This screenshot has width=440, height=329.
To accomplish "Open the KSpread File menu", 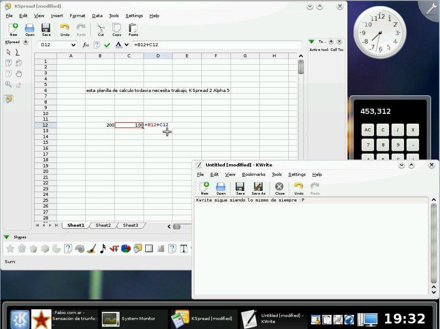I will pyautogui.click(x=9, y=16).
